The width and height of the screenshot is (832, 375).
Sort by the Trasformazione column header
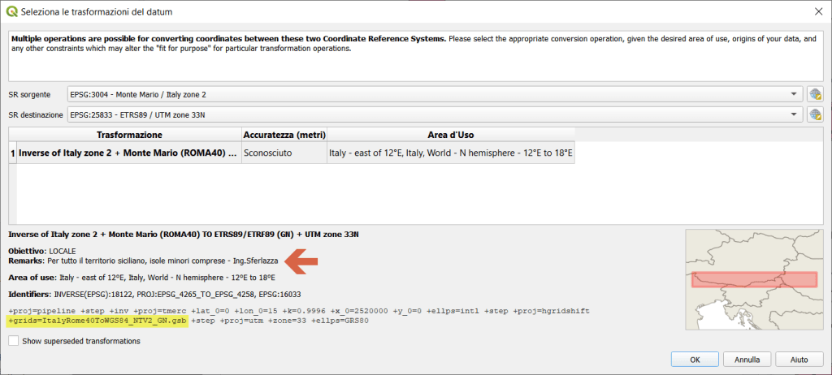129,134
